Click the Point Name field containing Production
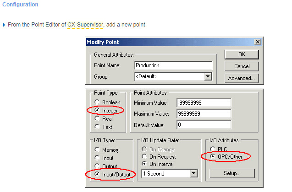The height and width of the screenshot is (192, 292). pyautogui.click(x=173, y=65)
